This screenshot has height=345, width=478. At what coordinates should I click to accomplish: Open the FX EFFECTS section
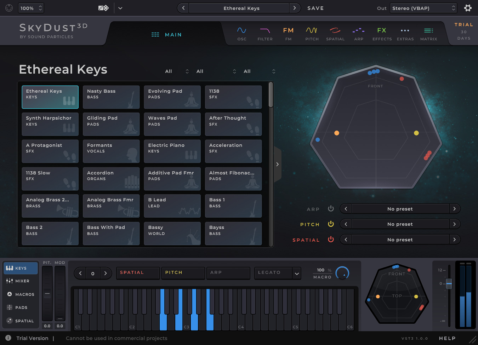pyautogui.click(x=382, y=34)
